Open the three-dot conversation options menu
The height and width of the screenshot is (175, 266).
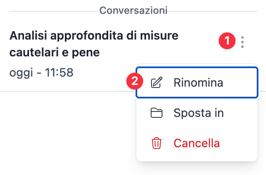pos(242,42)
